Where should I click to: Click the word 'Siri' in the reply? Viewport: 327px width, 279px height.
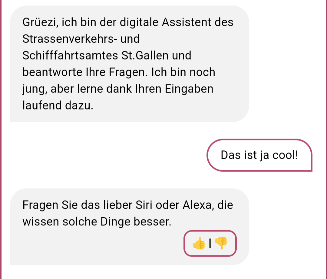[144, 205]
